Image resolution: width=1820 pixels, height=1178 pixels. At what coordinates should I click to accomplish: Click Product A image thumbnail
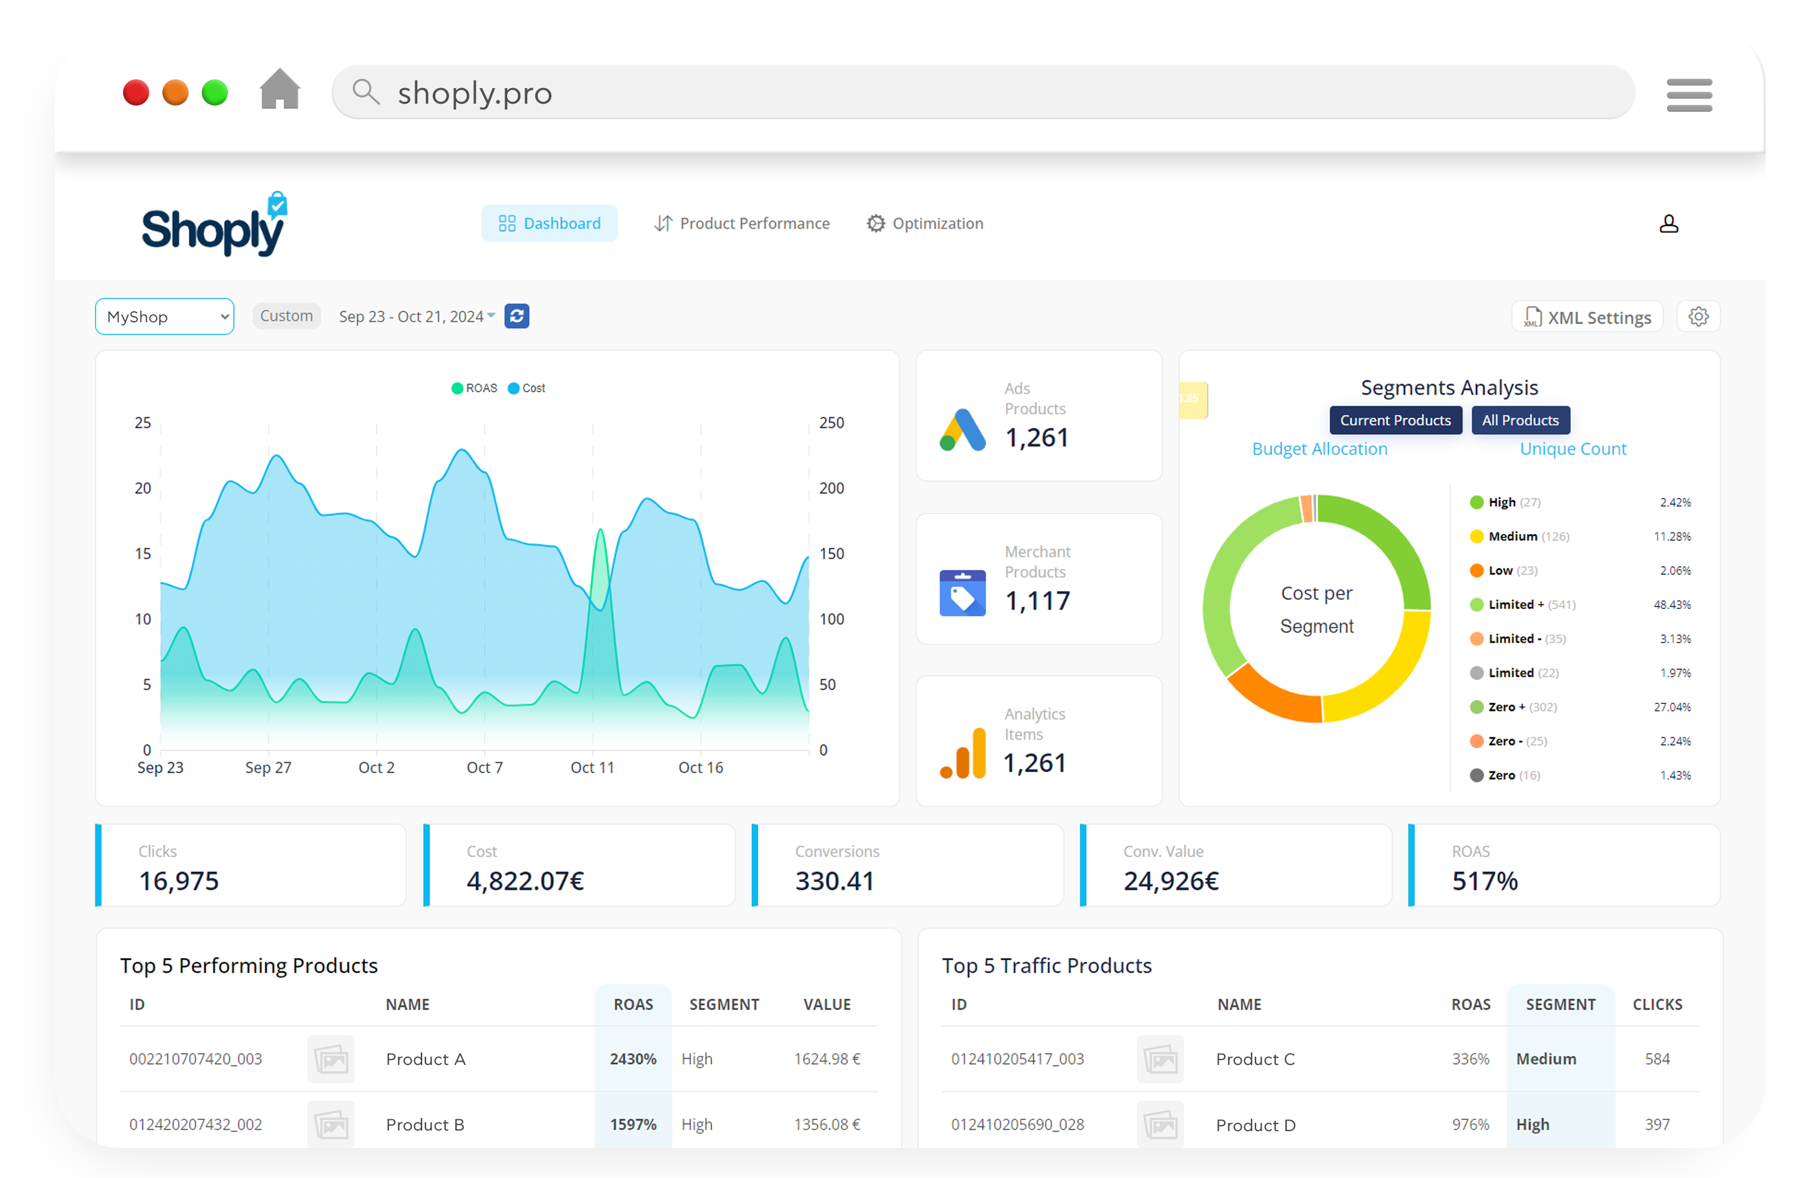point(331,1059)
